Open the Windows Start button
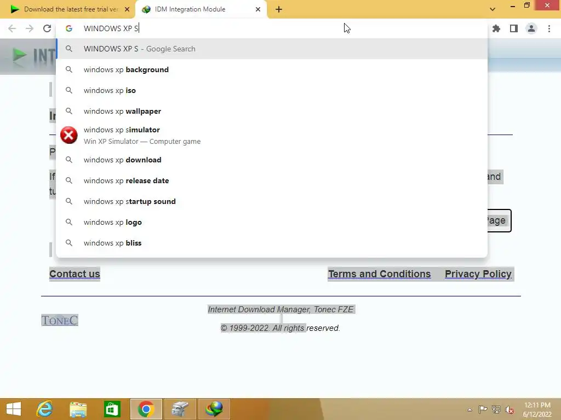561x420 pixels. pyautogui.click(x=14, y=409)
